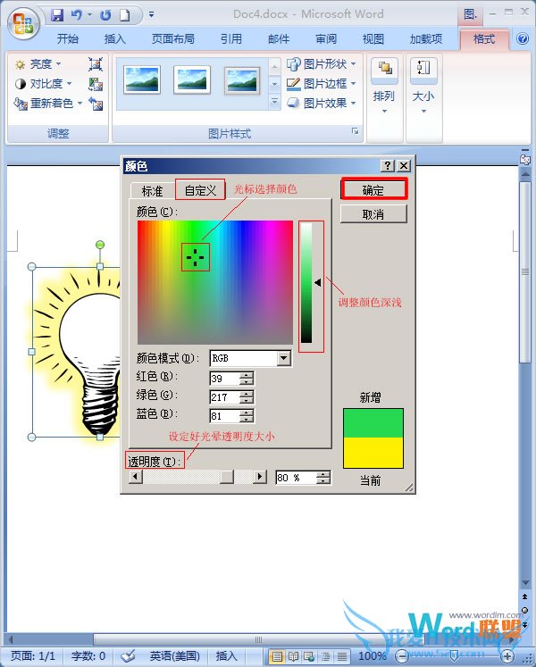This screenshot has width=536, height=667.
Task: Select the 自定义 tab in color dialog
Action: (x=200, y=190)
